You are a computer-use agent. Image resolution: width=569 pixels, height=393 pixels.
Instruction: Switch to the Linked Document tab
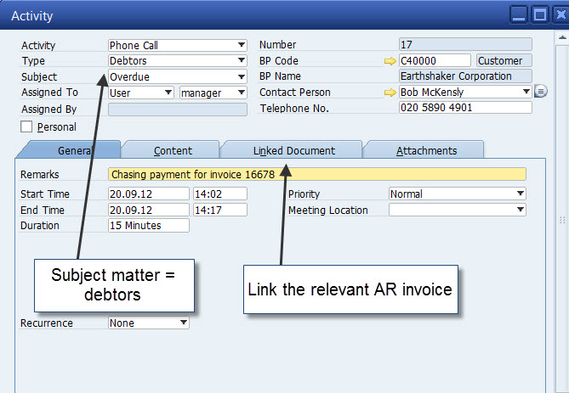[x=293, y=151]
